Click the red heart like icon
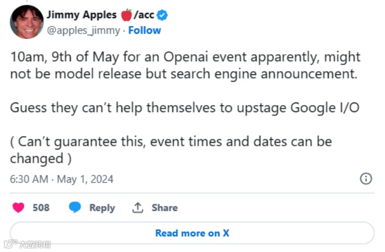 click(18, 208)
